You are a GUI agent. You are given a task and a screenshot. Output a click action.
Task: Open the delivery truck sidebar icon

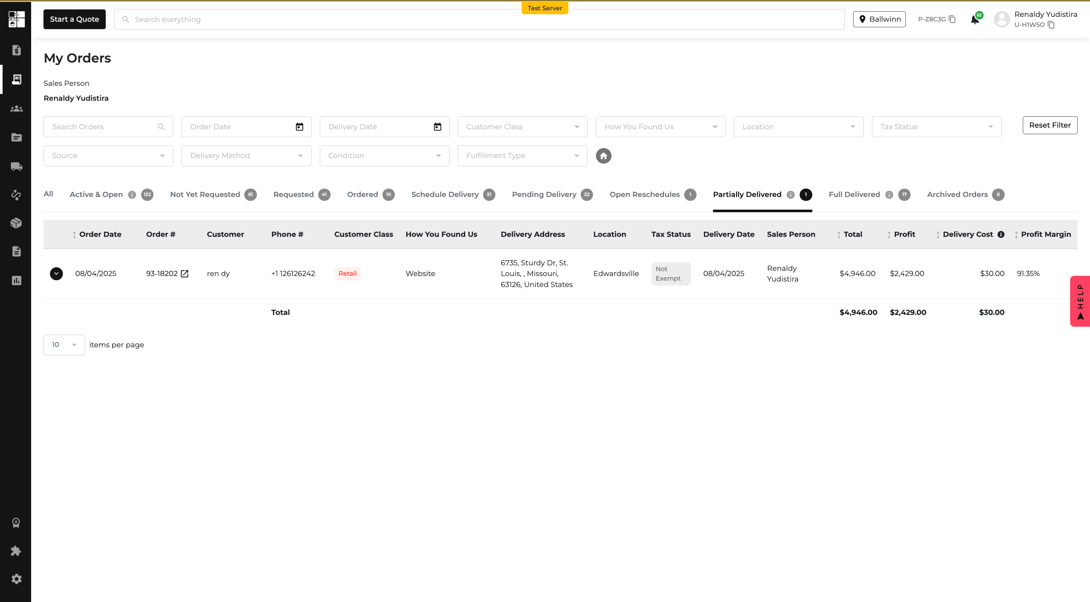[x=16, y=166]
